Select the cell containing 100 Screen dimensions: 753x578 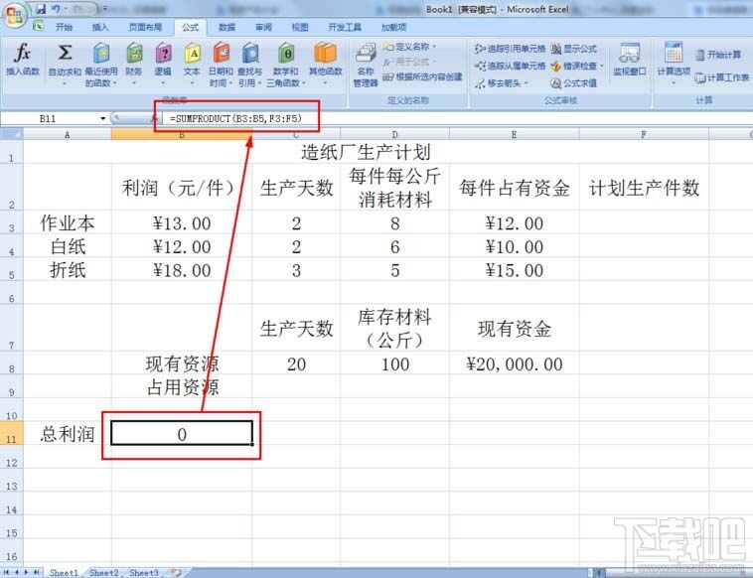[x=394, y=362]
